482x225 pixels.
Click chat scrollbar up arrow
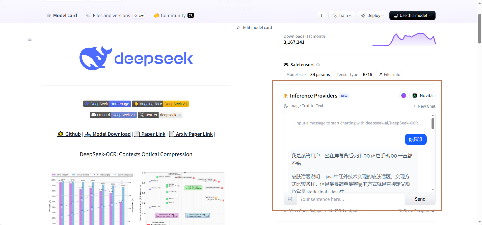433,116
